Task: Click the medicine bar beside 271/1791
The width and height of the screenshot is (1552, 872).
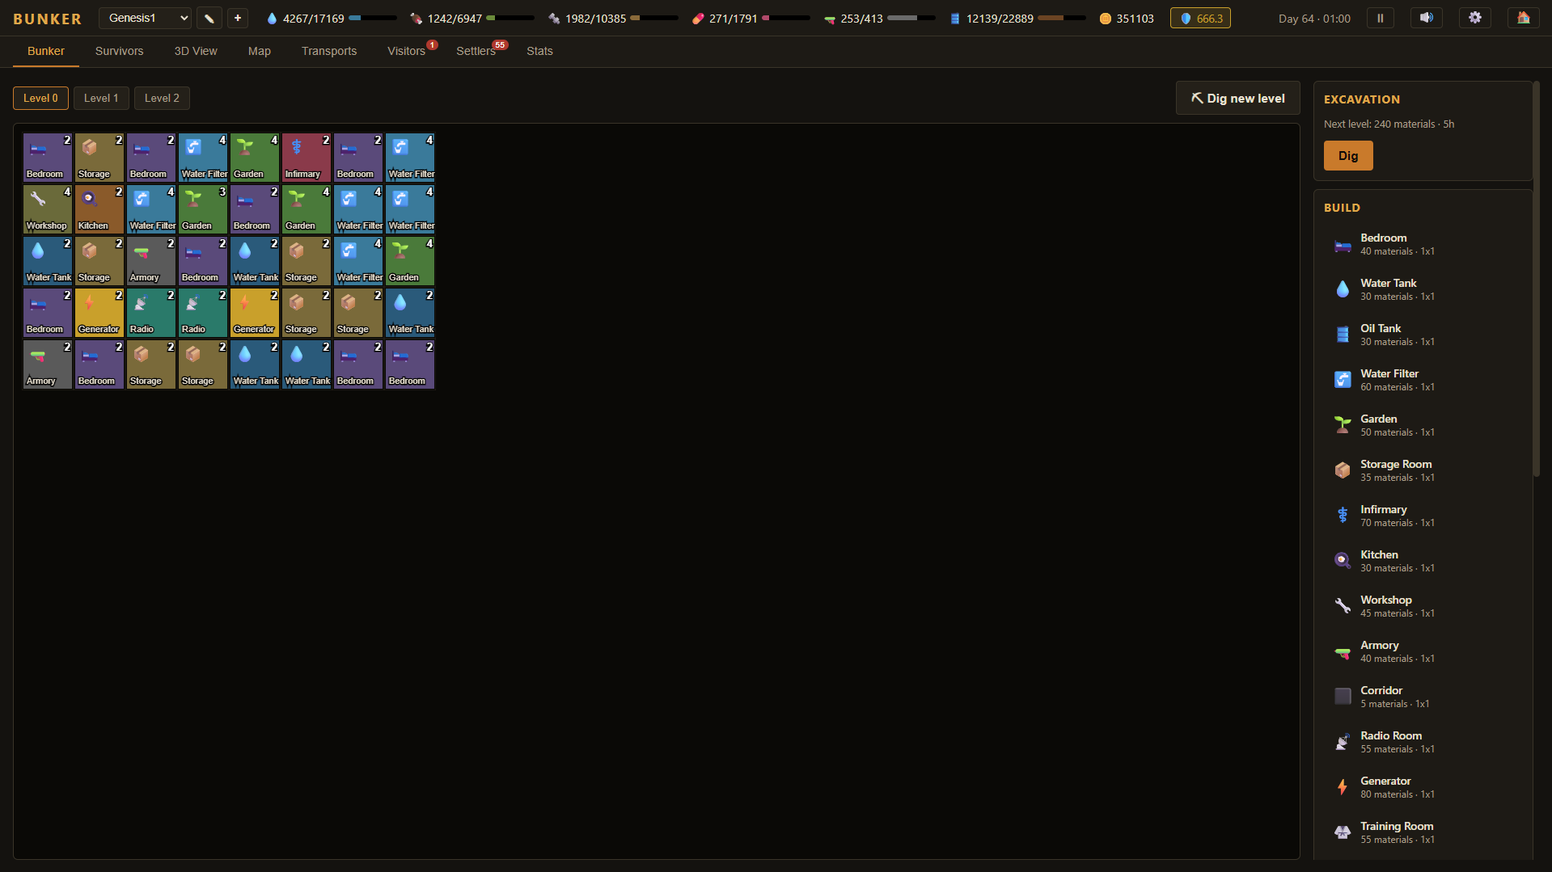Action: click(x=785, y=18)
